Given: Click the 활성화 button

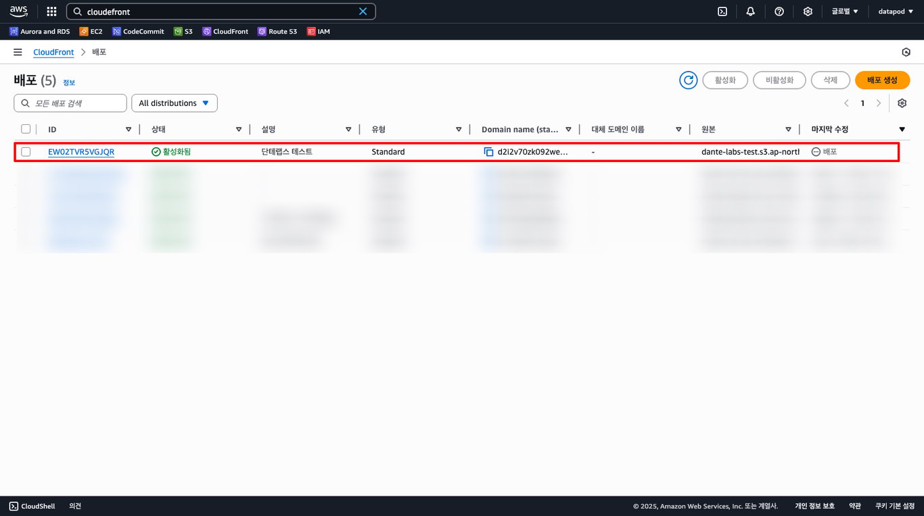Looking at the screenshot, I should click(x=725, y=80).
